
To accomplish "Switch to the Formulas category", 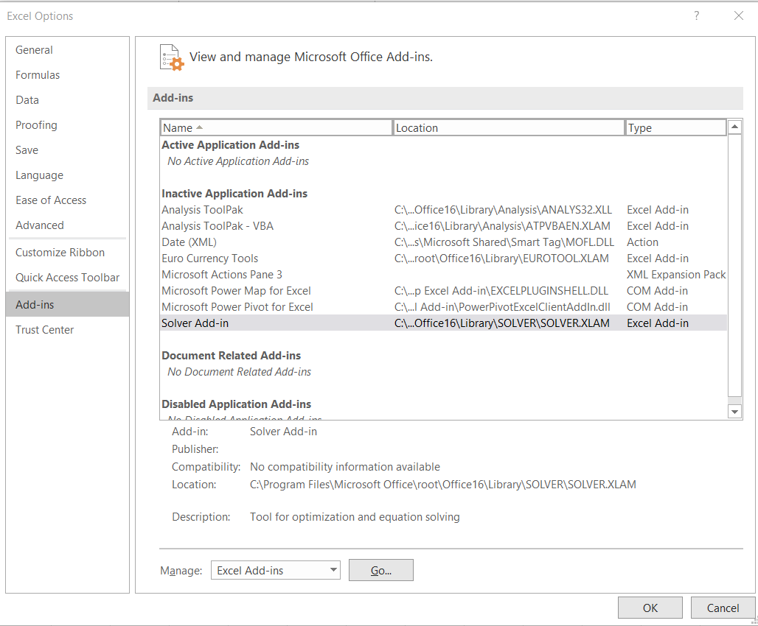I will coord(38,75).
